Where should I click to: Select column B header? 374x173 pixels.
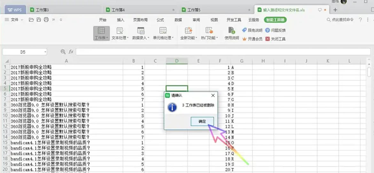(x=134, y=61)
